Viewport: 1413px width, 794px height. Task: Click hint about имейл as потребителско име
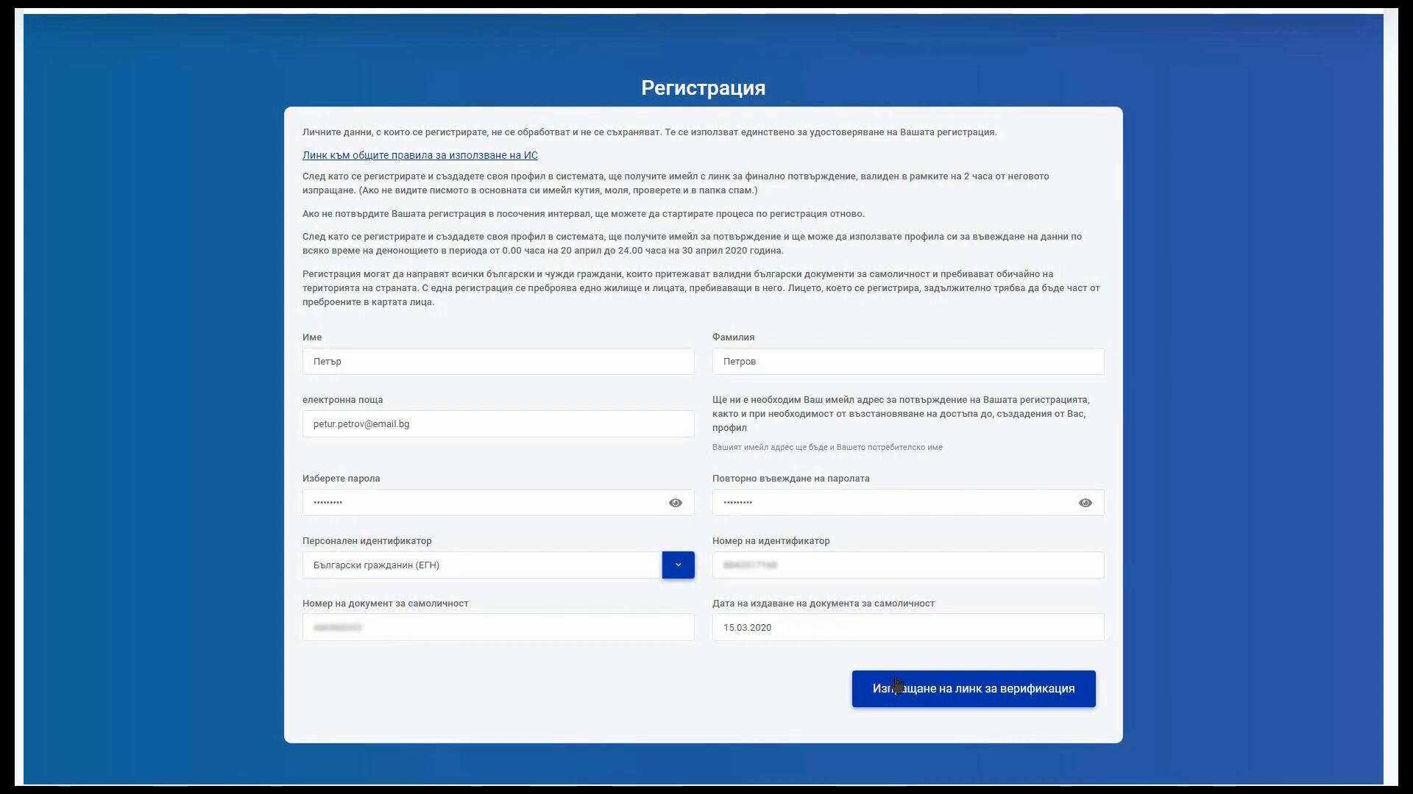click(x=826, y=447)
